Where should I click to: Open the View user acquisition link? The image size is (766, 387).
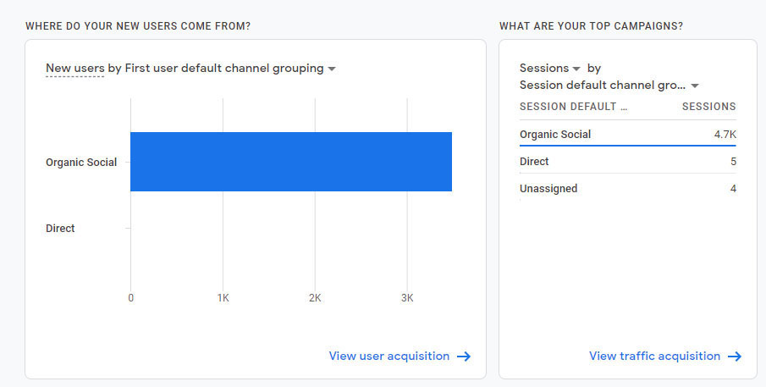[389, 357]
